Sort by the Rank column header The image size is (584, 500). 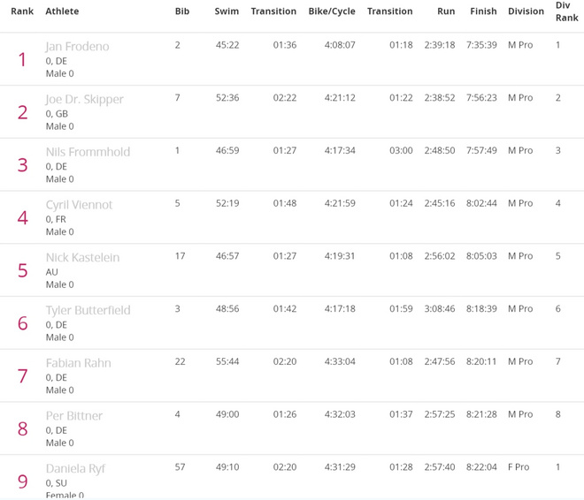pyautogui.click(x=22, y=11)
